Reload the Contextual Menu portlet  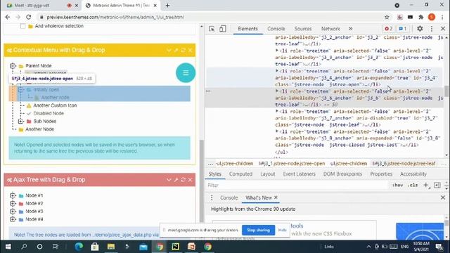[183, 50]
